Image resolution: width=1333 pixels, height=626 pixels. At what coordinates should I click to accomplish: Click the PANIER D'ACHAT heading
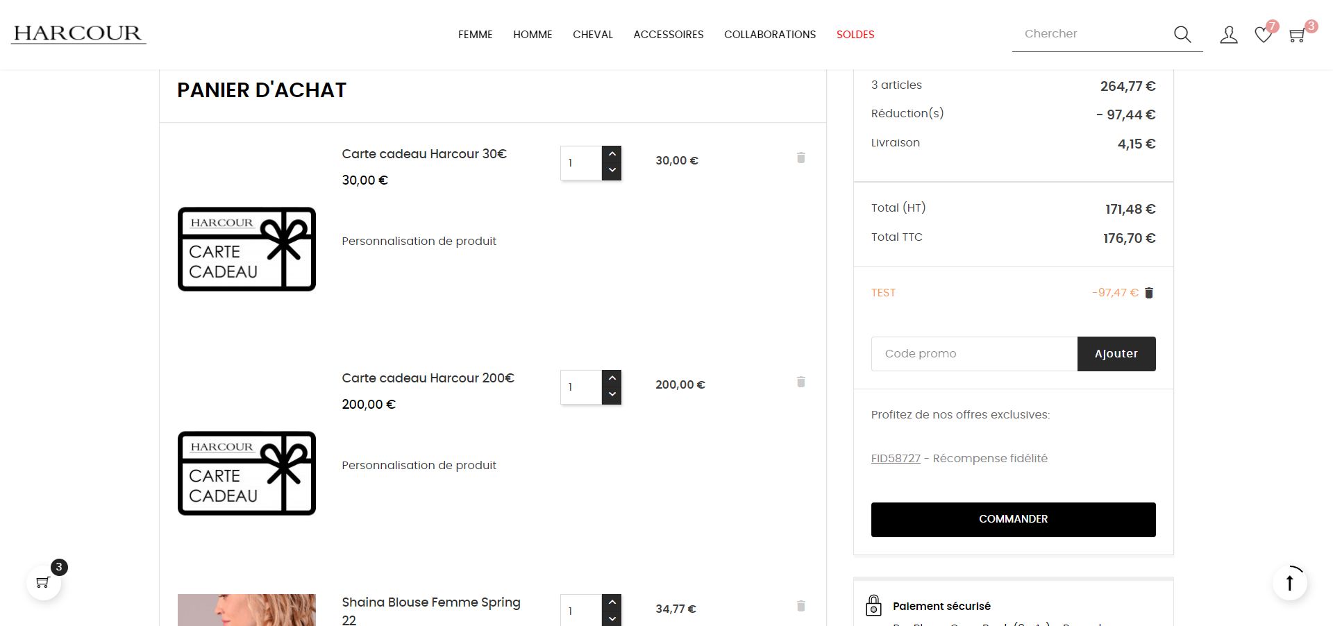coord(262,90)
